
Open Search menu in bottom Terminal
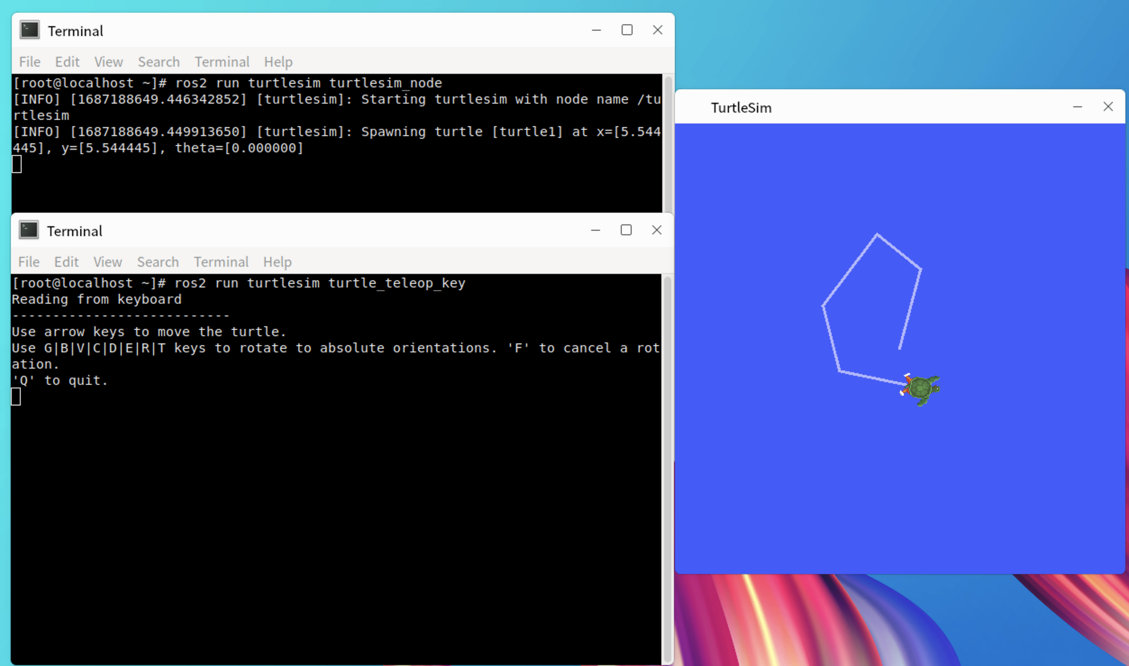pos(158,262)
